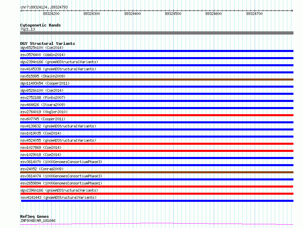Click the right arrowhead of the ruler
This screenshot has width=303, height=228.
[292, 11]
